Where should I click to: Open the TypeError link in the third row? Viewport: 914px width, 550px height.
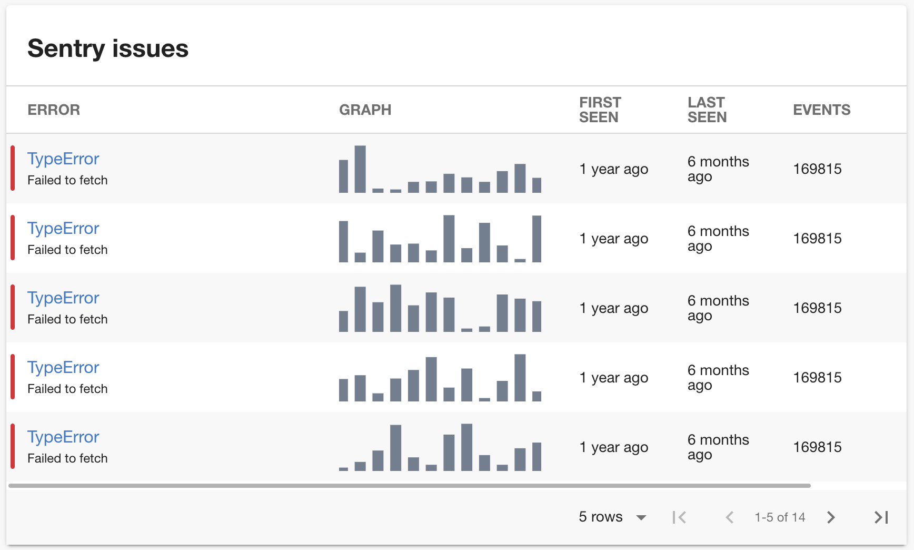pos(63,298)
